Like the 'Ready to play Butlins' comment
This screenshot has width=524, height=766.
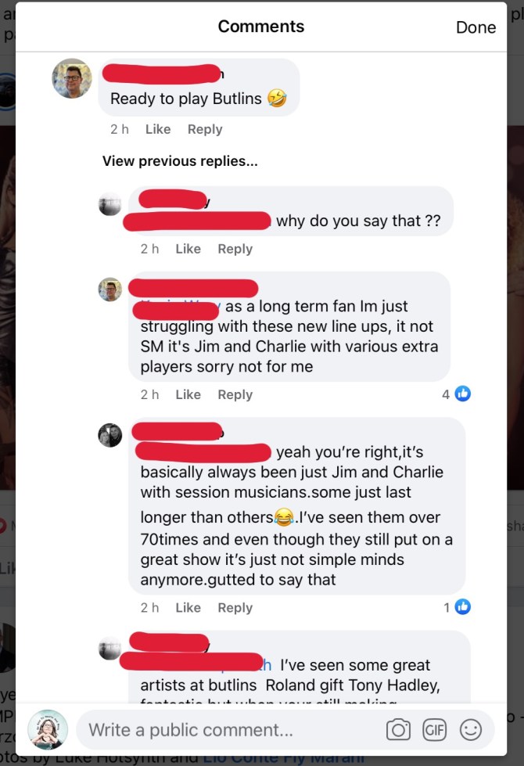coord(158,129)
